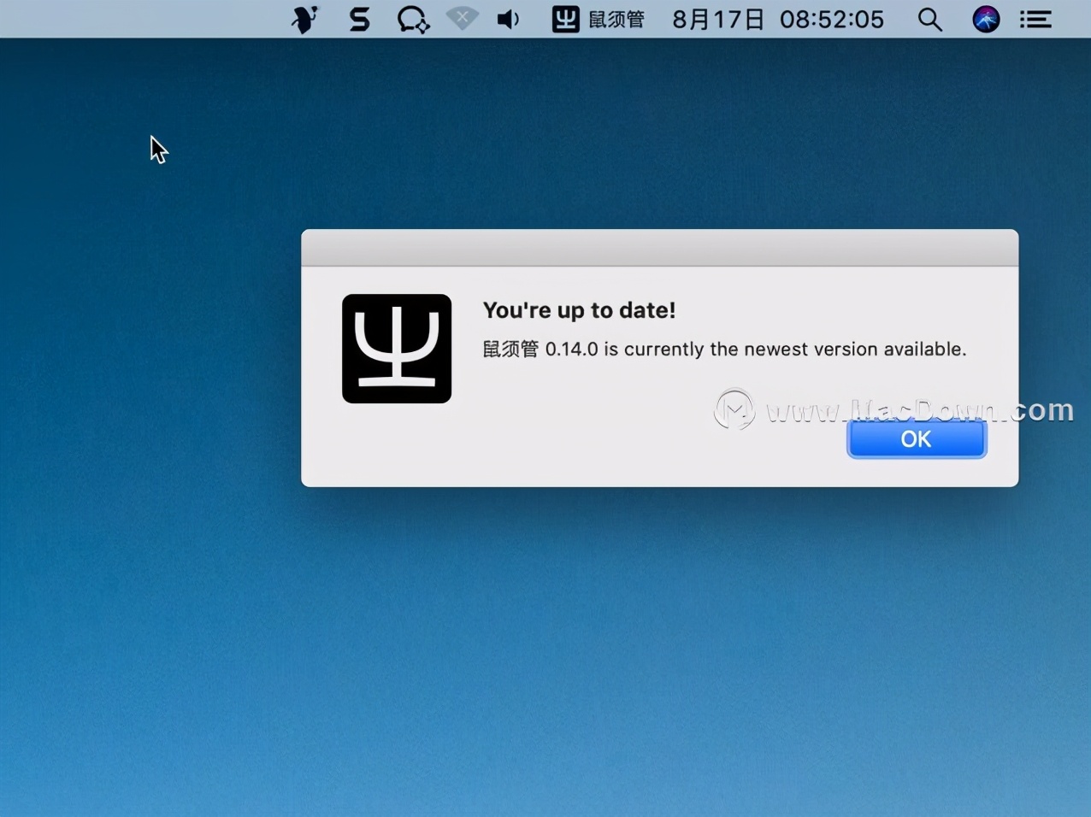Open the 鼠须管 input source menu

pyautogui.click(x=616, y=19)
